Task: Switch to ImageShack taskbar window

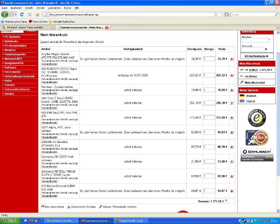Action: (131, 221)
